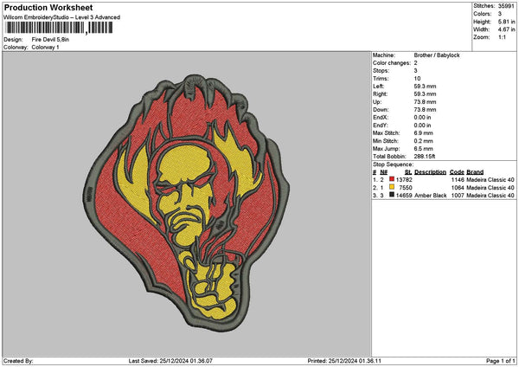Click the 'Stop Sequence:' heading
The height and width of the screenshot is (367, 519).
coord(394,164)
